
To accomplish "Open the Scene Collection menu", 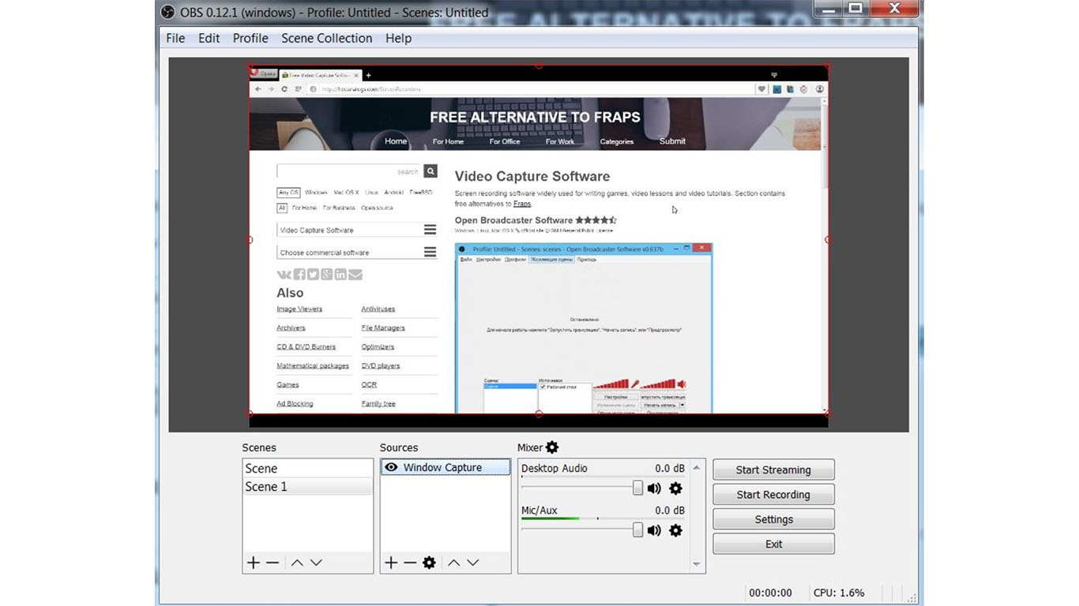I will (x=326, y=38).
